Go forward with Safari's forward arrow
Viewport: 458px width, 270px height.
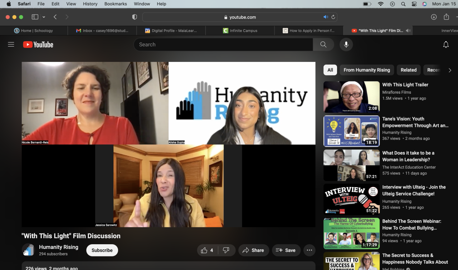(x=67, y=17)
